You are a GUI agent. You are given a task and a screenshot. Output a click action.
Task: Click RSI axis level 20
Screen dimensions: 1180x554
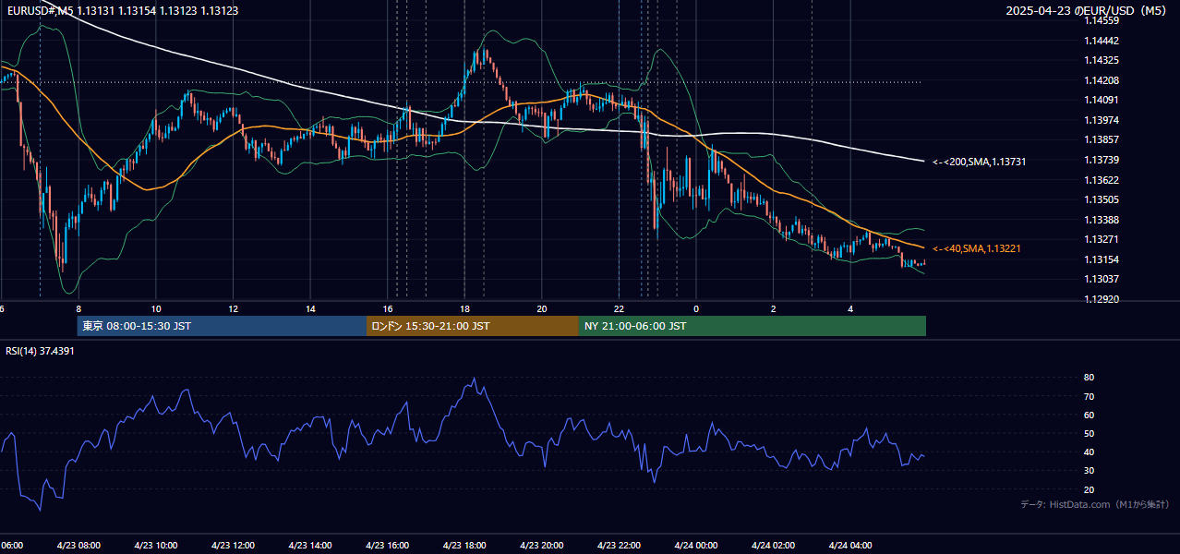(1090, 489)
